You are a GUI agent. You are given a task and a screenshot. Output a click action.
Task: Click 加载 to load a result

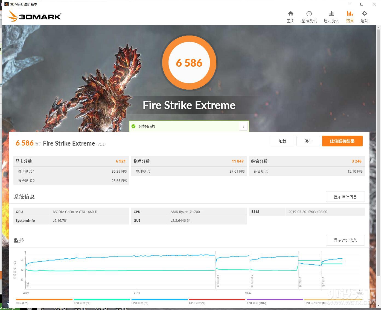point(283,141)
